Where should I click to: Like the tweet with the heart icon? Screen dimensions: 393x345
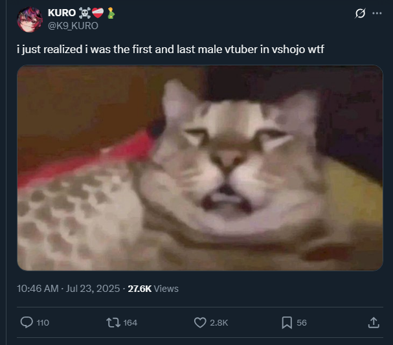click(200, 322)
